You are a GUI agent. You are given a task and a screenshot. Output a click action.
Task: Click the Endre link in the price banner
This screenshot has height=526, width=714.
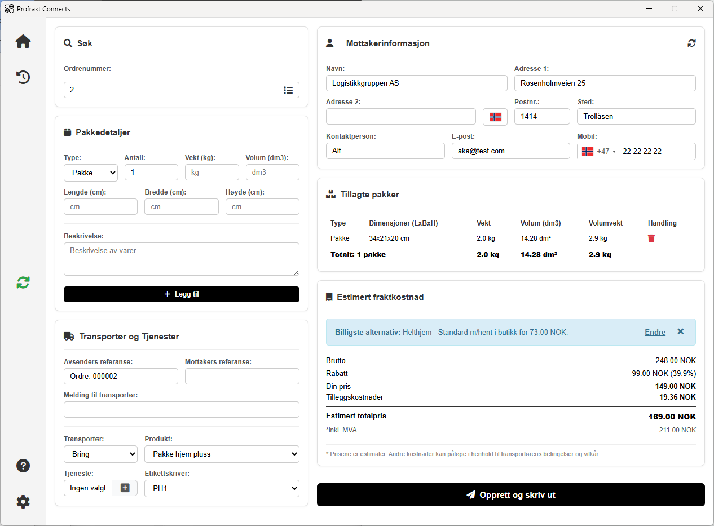[655, 332]
